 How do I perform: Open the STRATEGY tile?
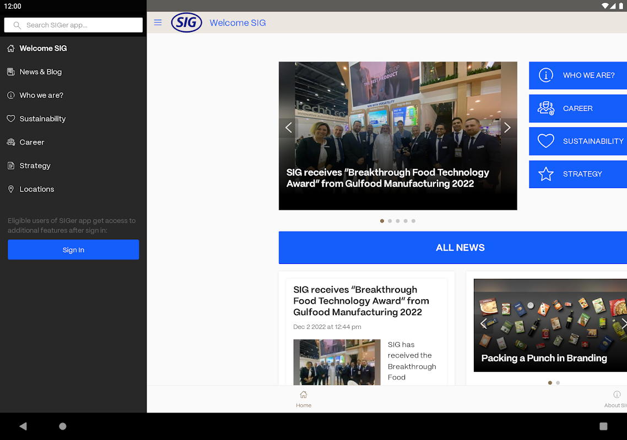pos(578,174)
